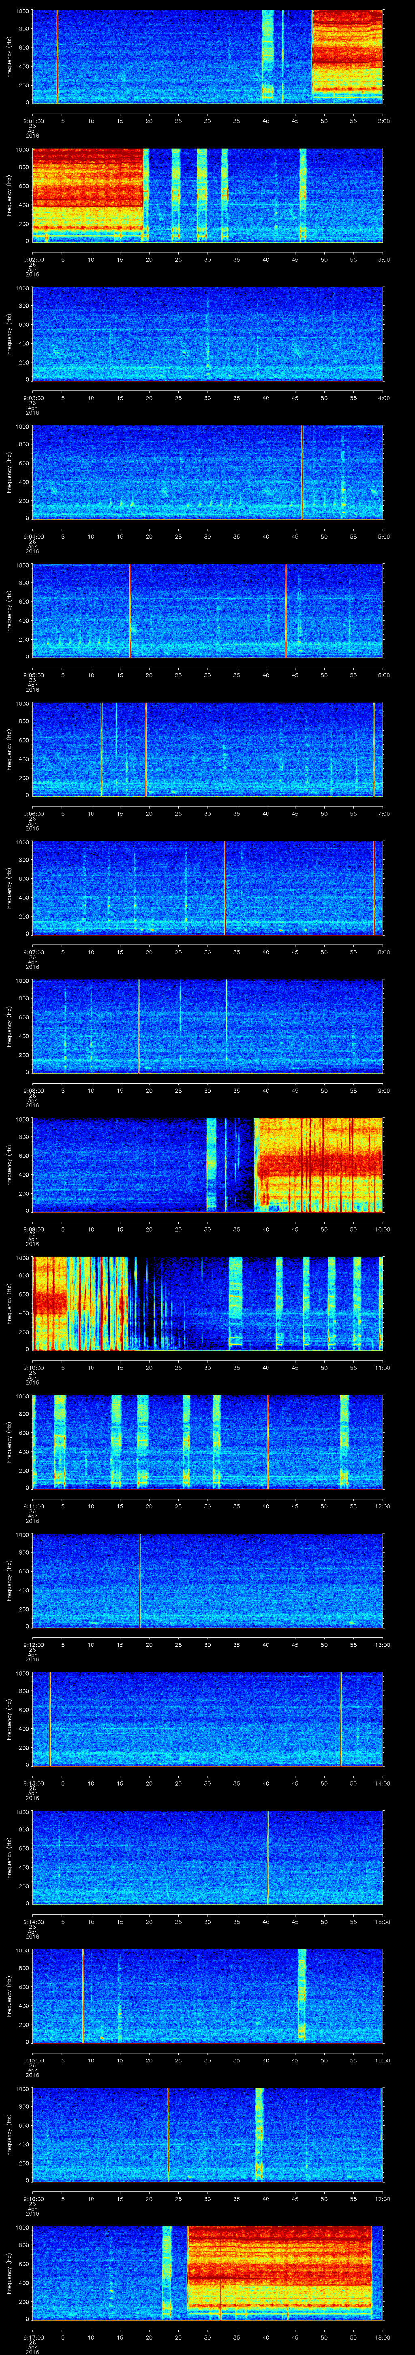415x2355 pixels.
Task: Select the spectrogram panel starting at 9:02:00
Action: (208, 195)
